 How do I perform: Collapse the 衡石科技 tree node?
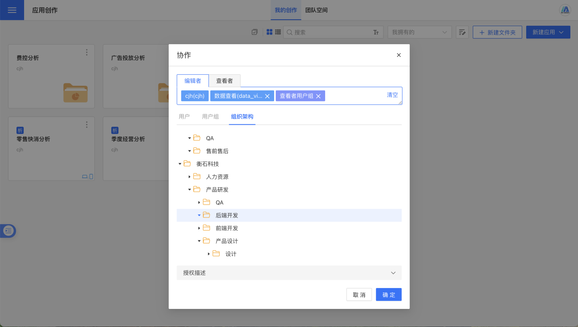pos(180,164)
